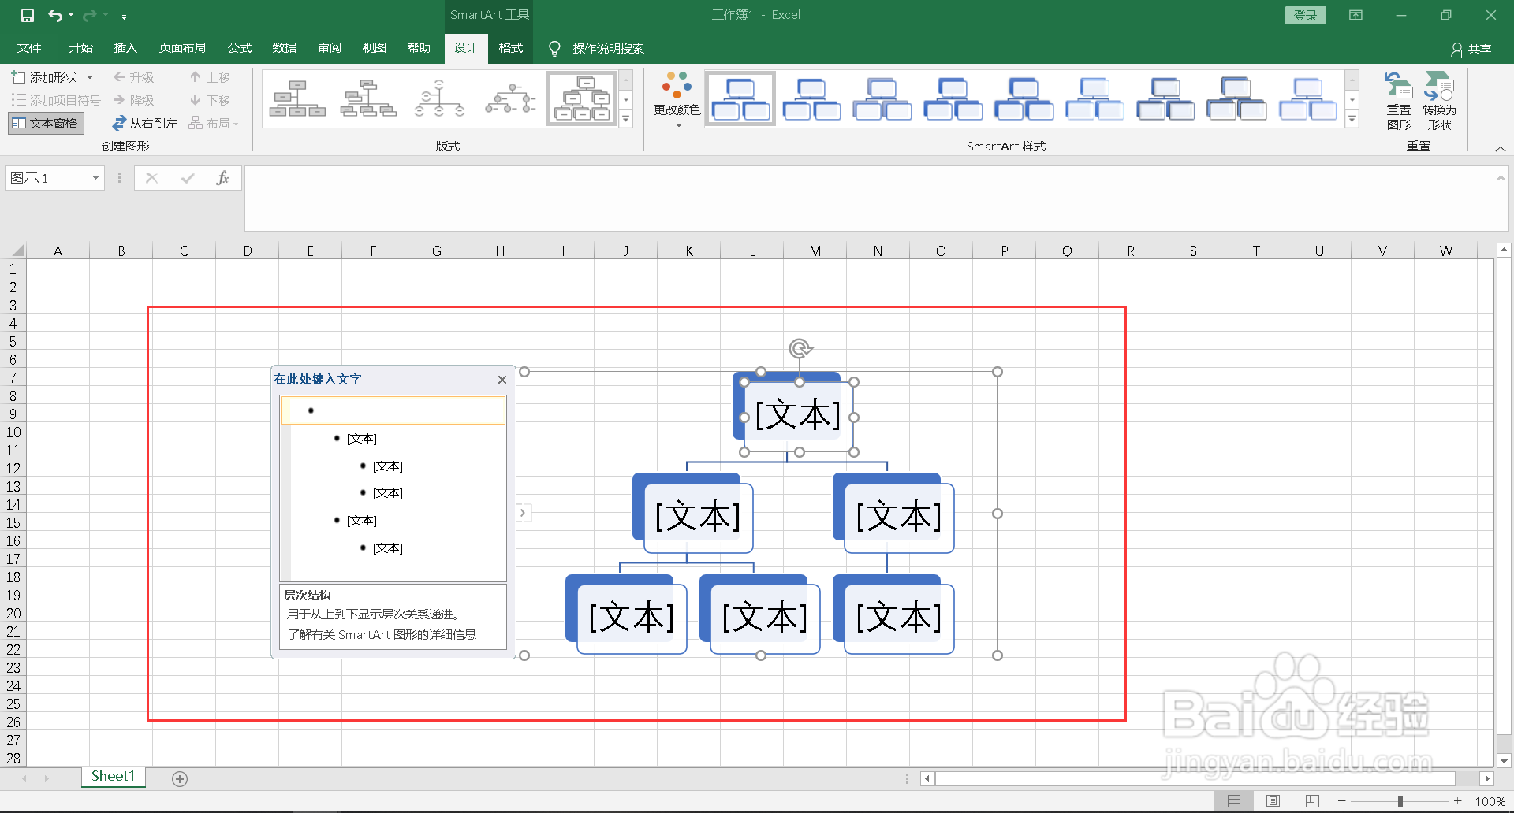1514x813 pixels.
Task: Expand the formula bar chevron
Action: point(1501,178)
